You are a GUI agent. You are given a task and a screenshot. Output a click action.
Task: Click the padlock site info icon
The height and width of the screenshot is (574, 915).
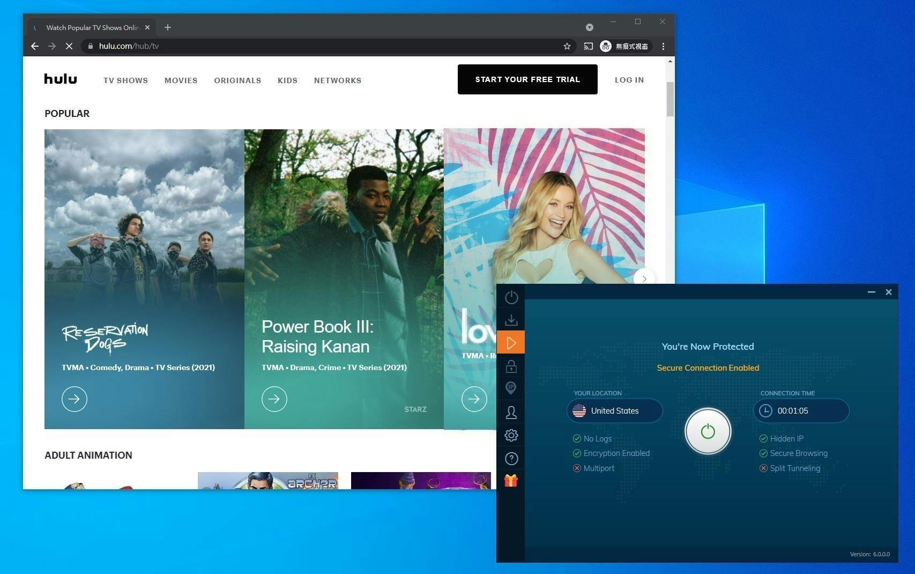90,46
